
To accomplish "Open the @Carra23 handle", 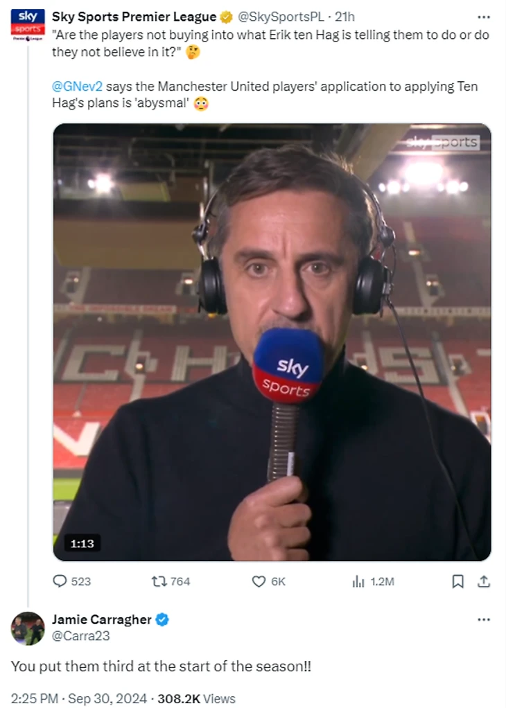I will pyautogui.click(x=81, y=635).
